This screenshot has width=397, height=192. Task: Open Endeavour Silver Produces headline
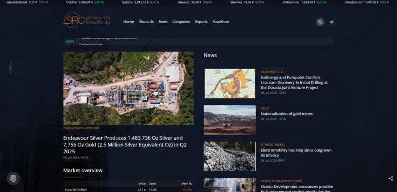125,145
